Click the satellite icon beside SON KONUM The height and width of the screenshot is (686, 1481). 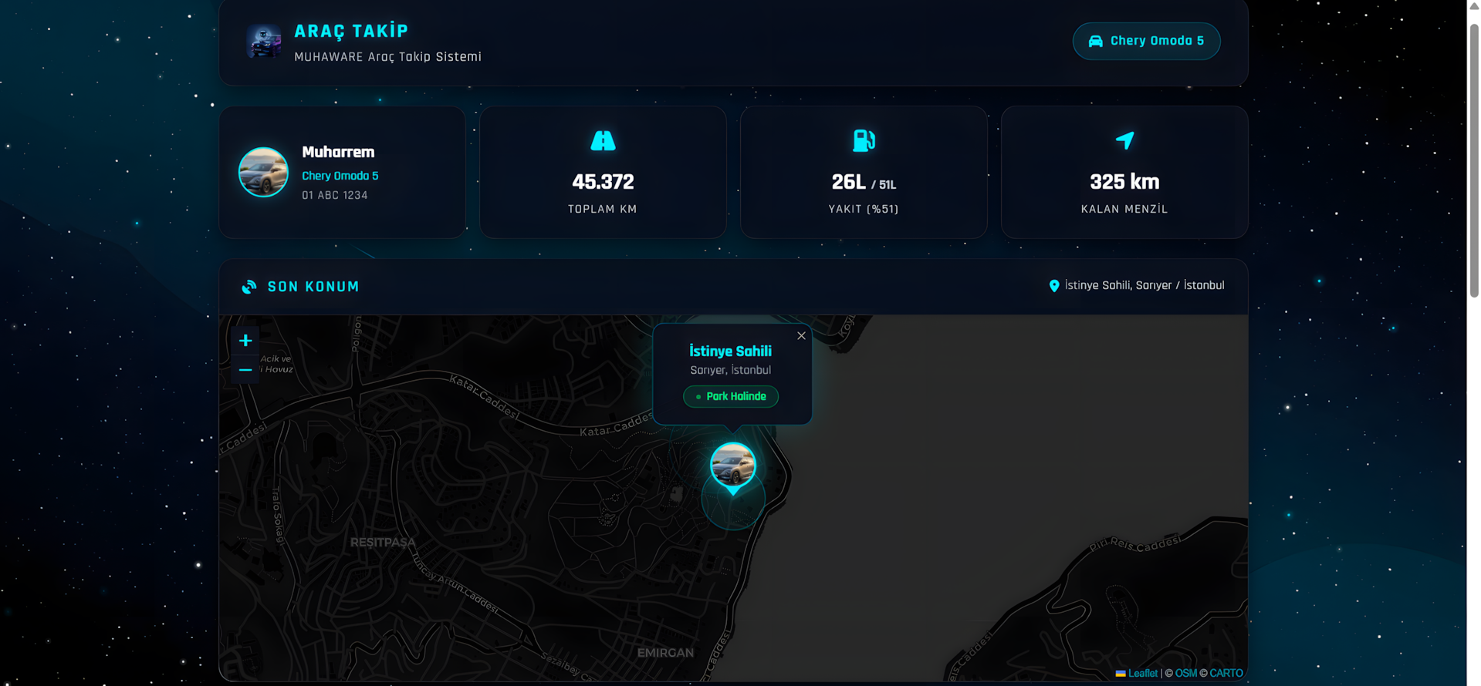[x=249, y=287]
